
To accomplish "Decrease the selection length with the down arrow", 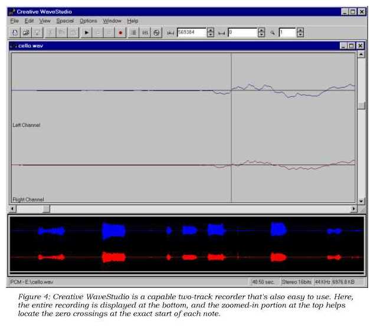I will tap(261, 35).
